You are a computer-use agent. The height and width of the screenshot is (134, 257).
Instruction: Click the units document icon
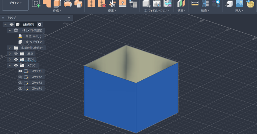[x=20, y=36]
